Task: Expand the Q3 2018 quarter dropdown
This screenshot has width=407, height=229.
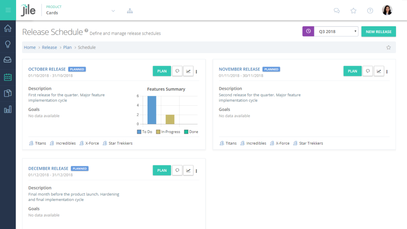Action: coord(336,31)
